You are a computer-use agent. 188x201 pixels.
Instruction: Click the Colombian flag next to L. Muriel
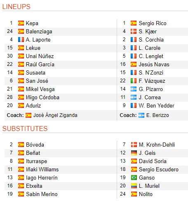coord(134,186)
